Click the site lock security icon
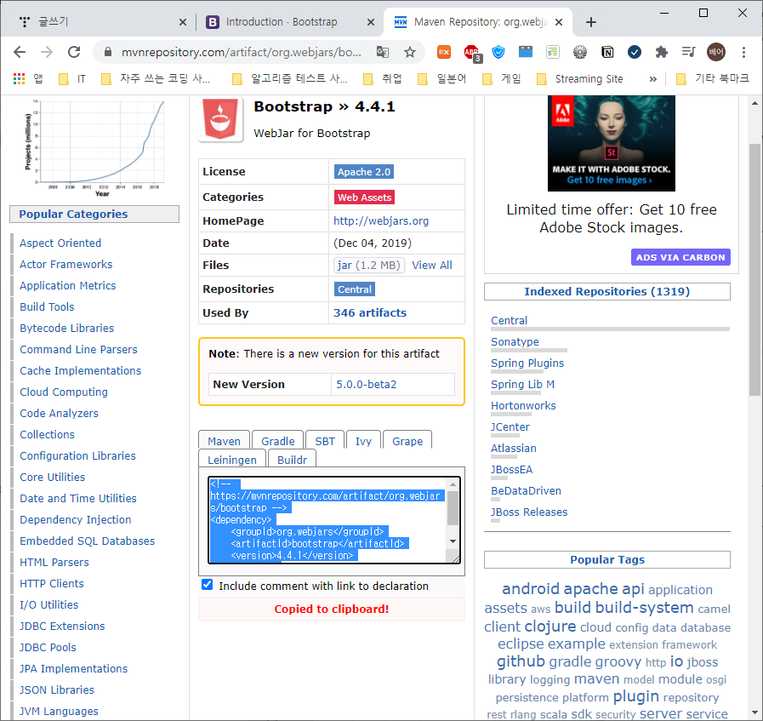763x721 pixels. [108, 52]
